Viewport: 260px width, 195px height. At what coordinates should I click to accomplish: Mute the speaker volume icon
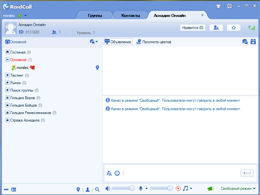[x=108, y=188]
